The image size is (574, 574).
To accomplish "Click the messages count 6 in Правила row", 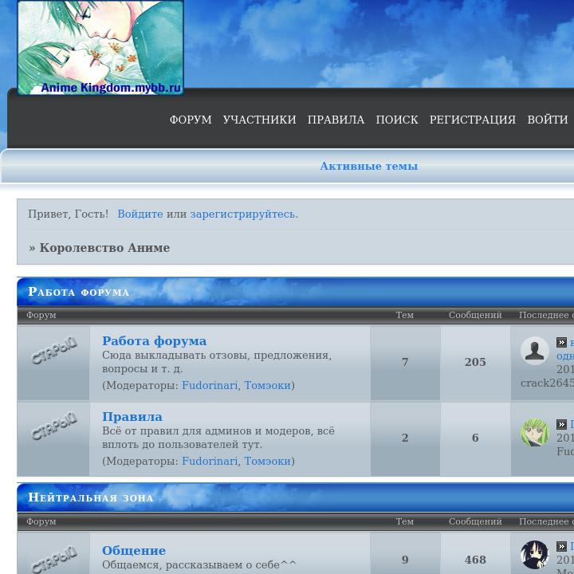I will tap(475, 438).
